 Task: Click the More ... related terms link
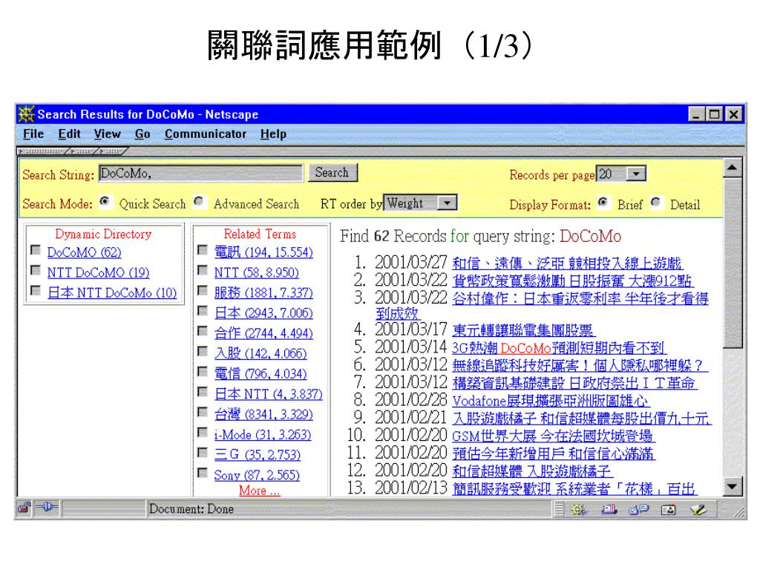(259, 491)
